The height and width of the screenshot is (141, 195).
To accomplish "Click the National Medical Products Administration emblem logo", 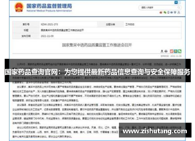I will point(19,7).
